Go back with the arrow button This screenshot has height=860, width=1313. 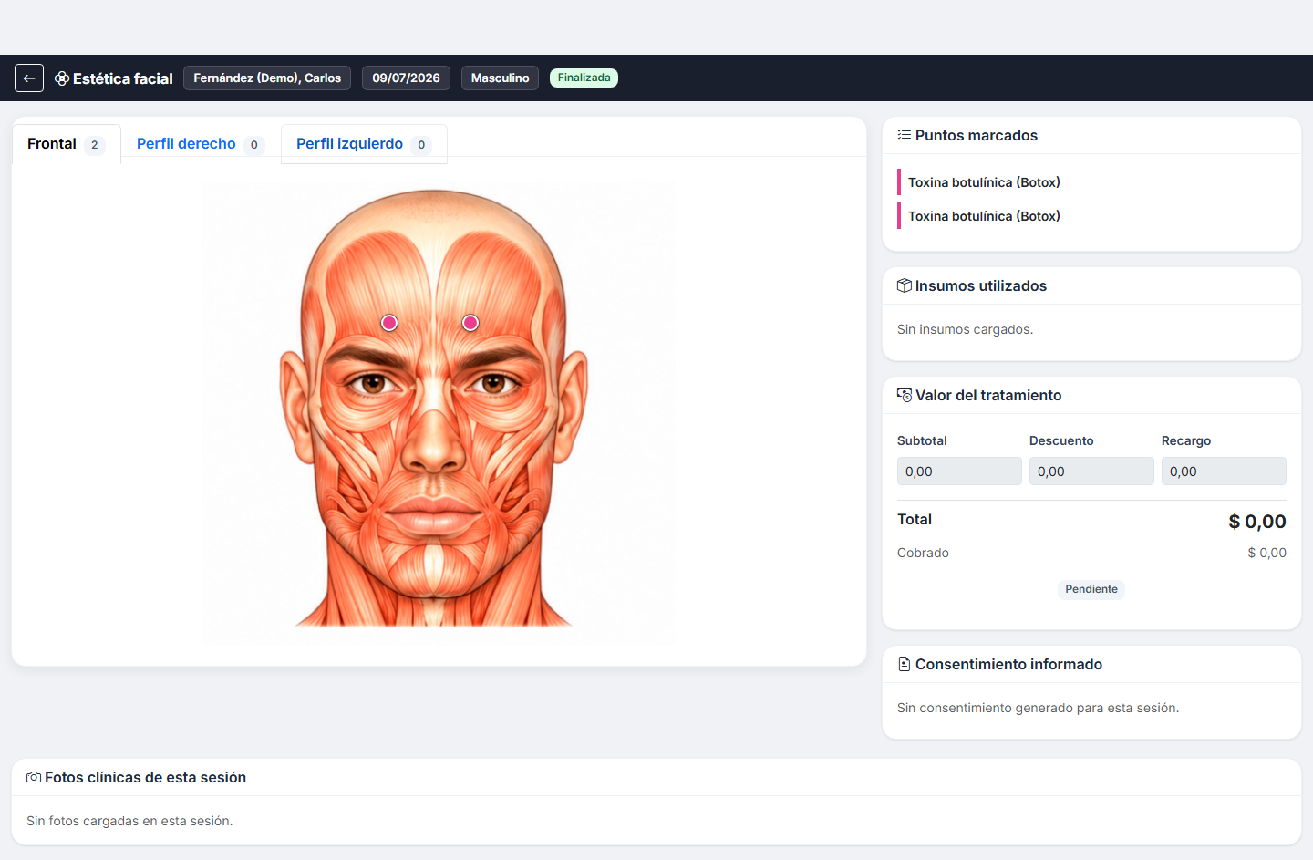[29, 78]
